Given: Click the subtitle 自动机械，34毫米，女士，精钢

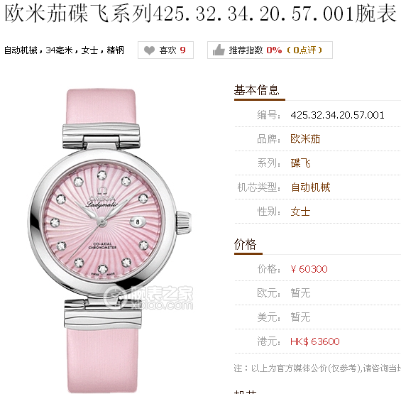Looking at the screenshot, I should pos(64,50).
